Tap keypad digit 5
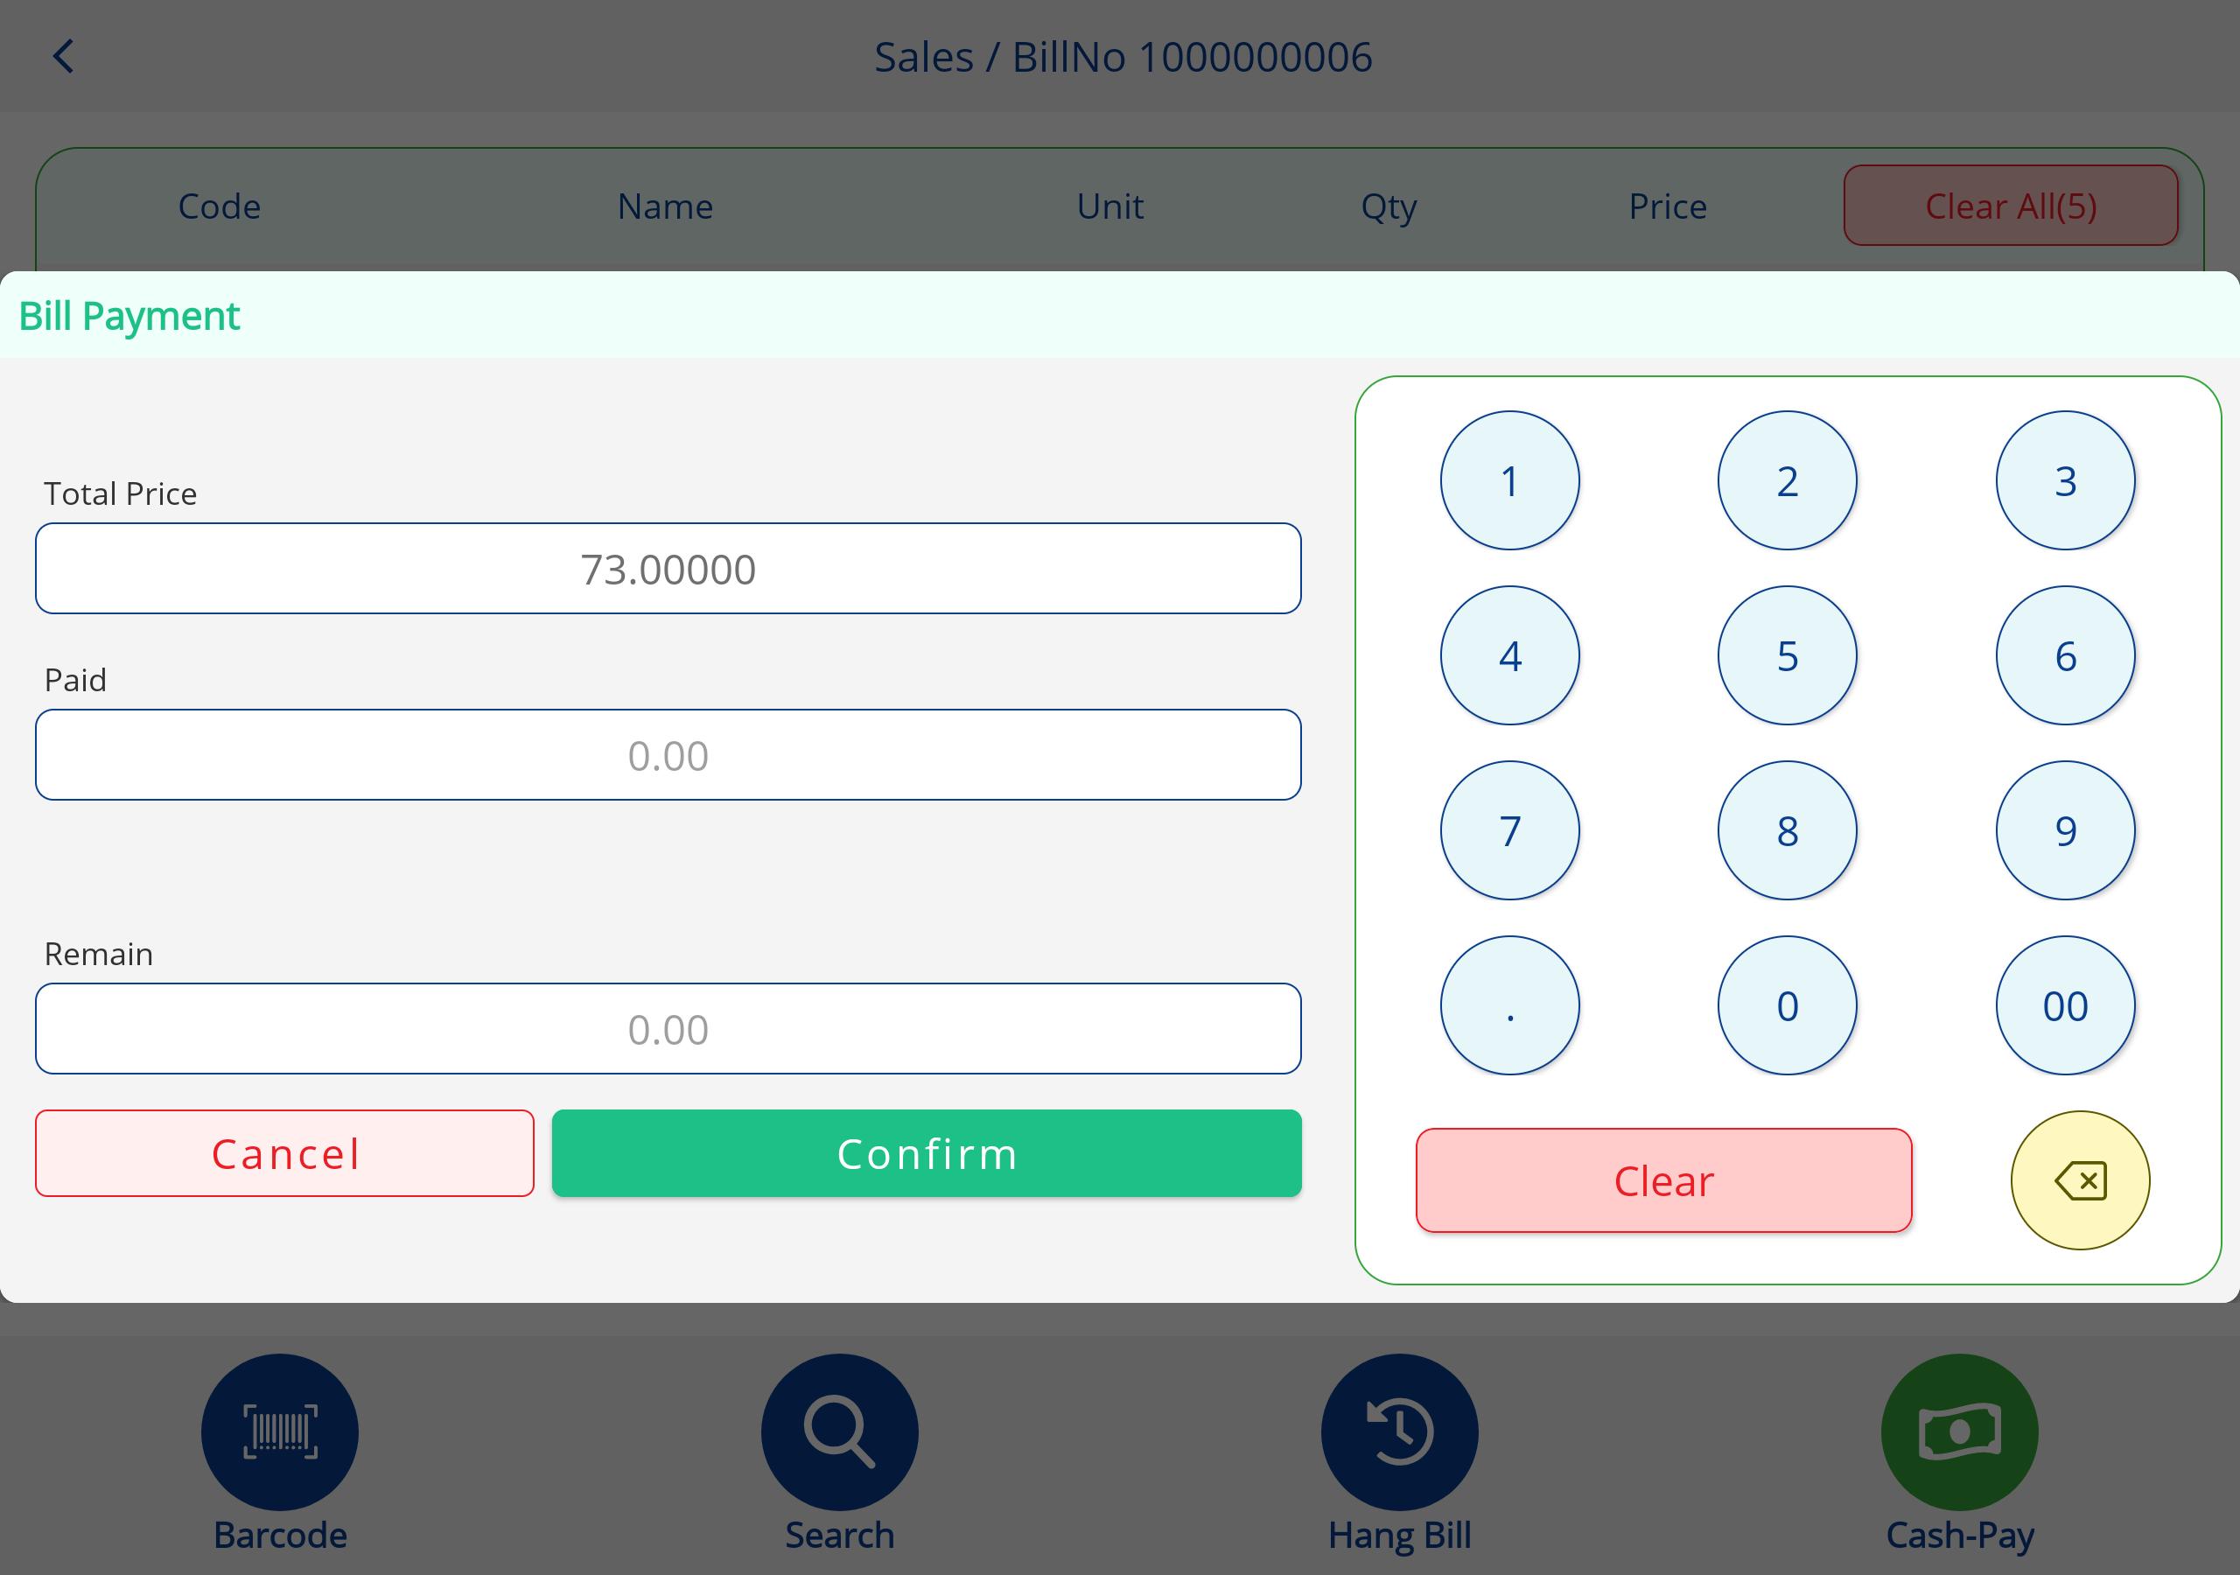Viewport: 2240px width, 1575px height. pos(1788,654)
